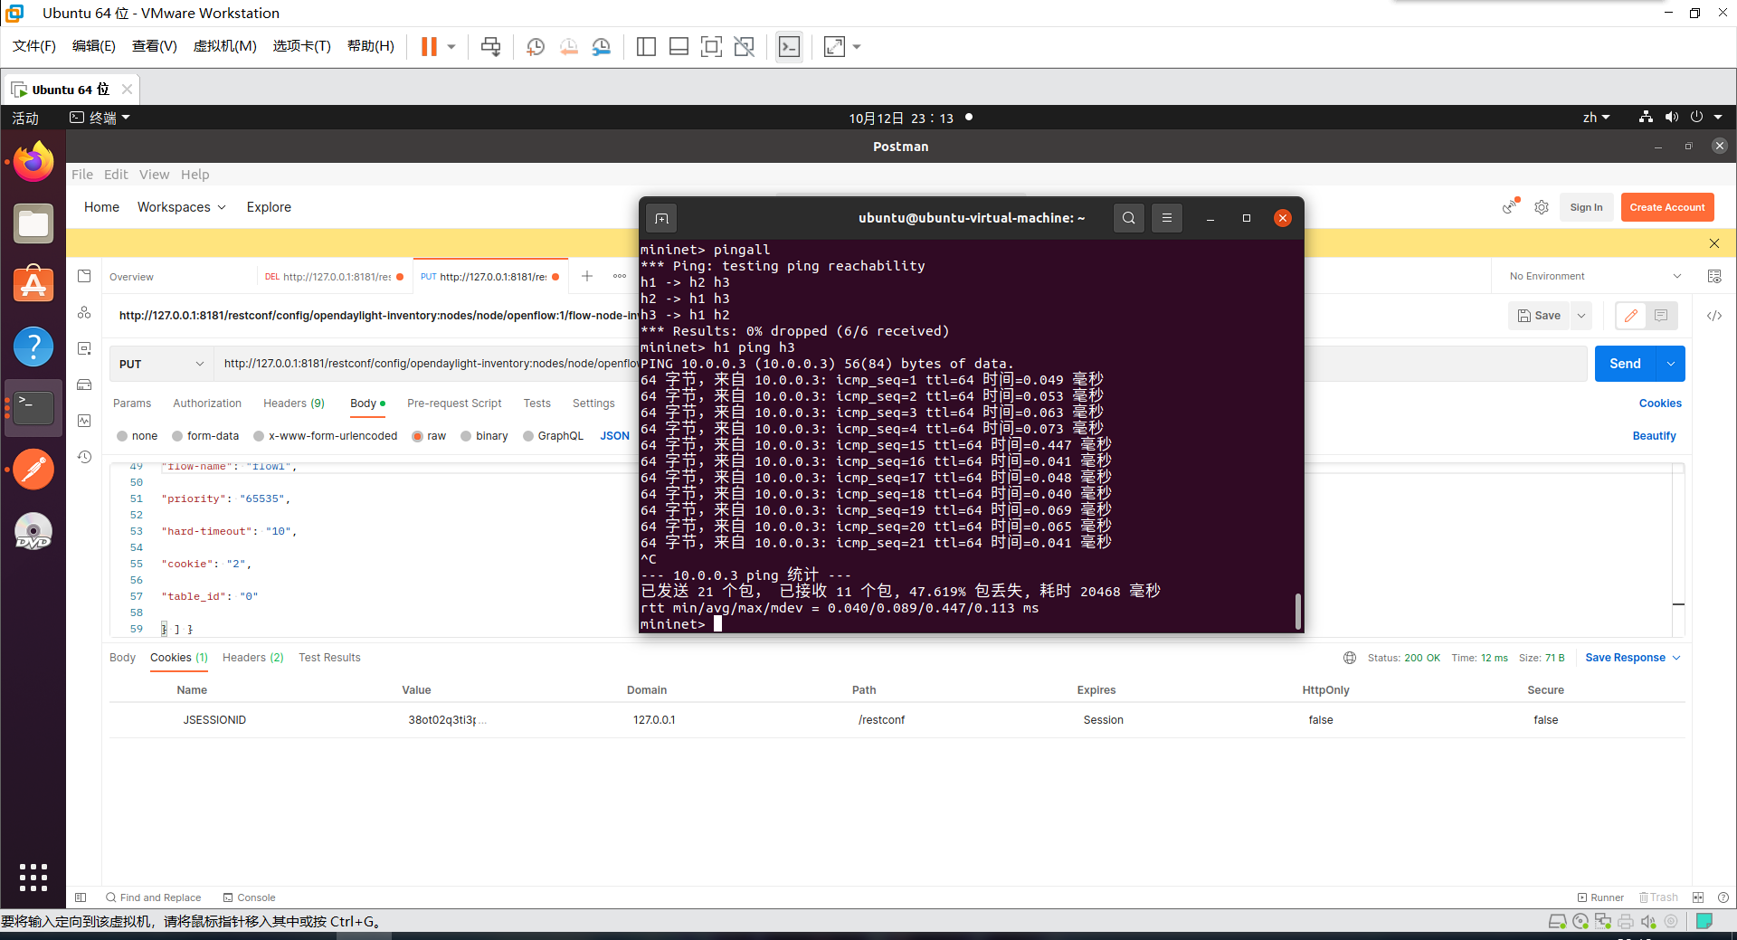Open the request comments icon

click(x=1661, y=316)
